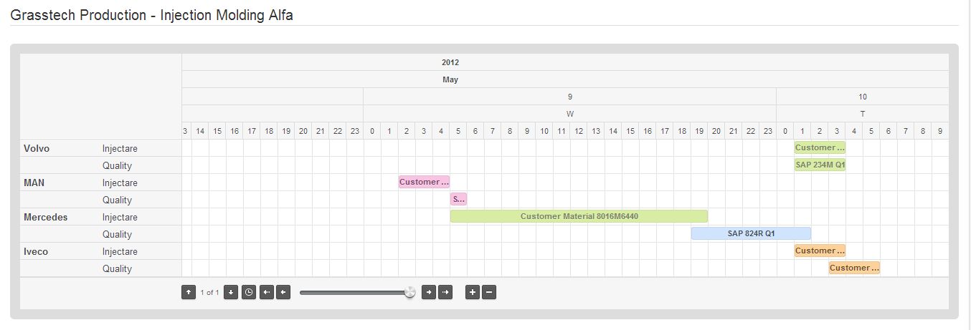Zoom out with the minus button
Image resolution: width=971 pixels, height=330 pixels.
click(x=489, y=292)
